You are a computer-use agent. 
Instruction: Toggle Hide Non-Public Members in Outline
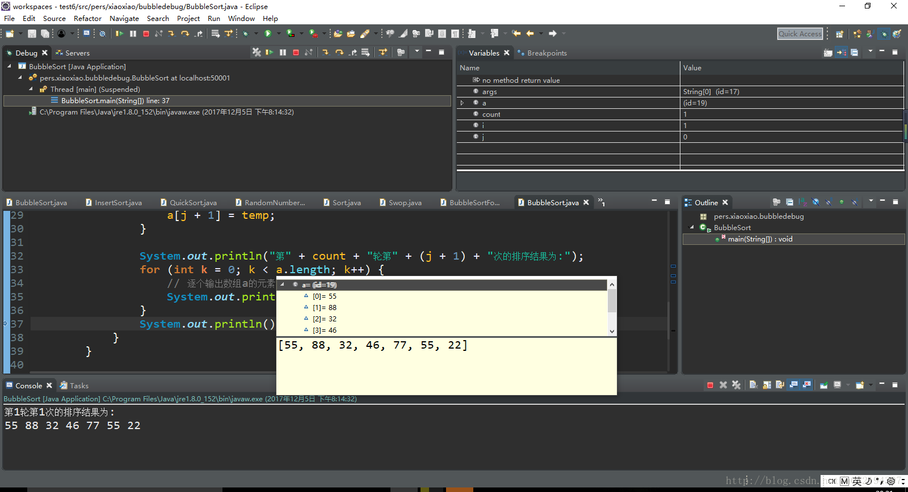842,202
